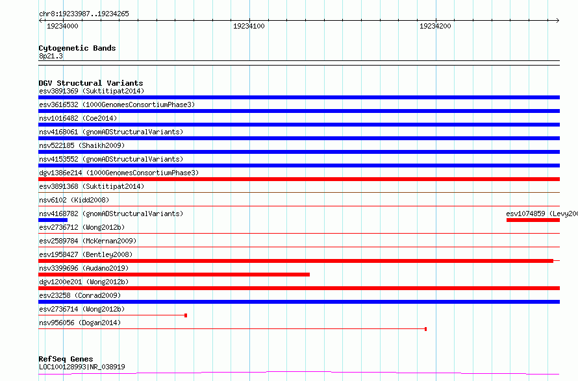This screenshot has height=381, width=578.
Task: Click the blue bar of nsv1016482
Action: pyautogui.click(x=299, y=125)
